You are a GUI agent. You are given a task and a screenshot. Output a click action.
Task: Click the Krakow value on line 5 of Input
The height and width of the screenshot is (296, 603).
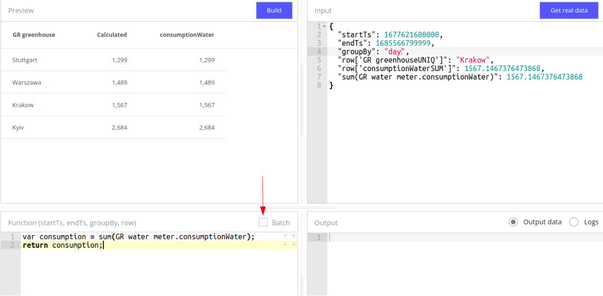click(471, 59)
